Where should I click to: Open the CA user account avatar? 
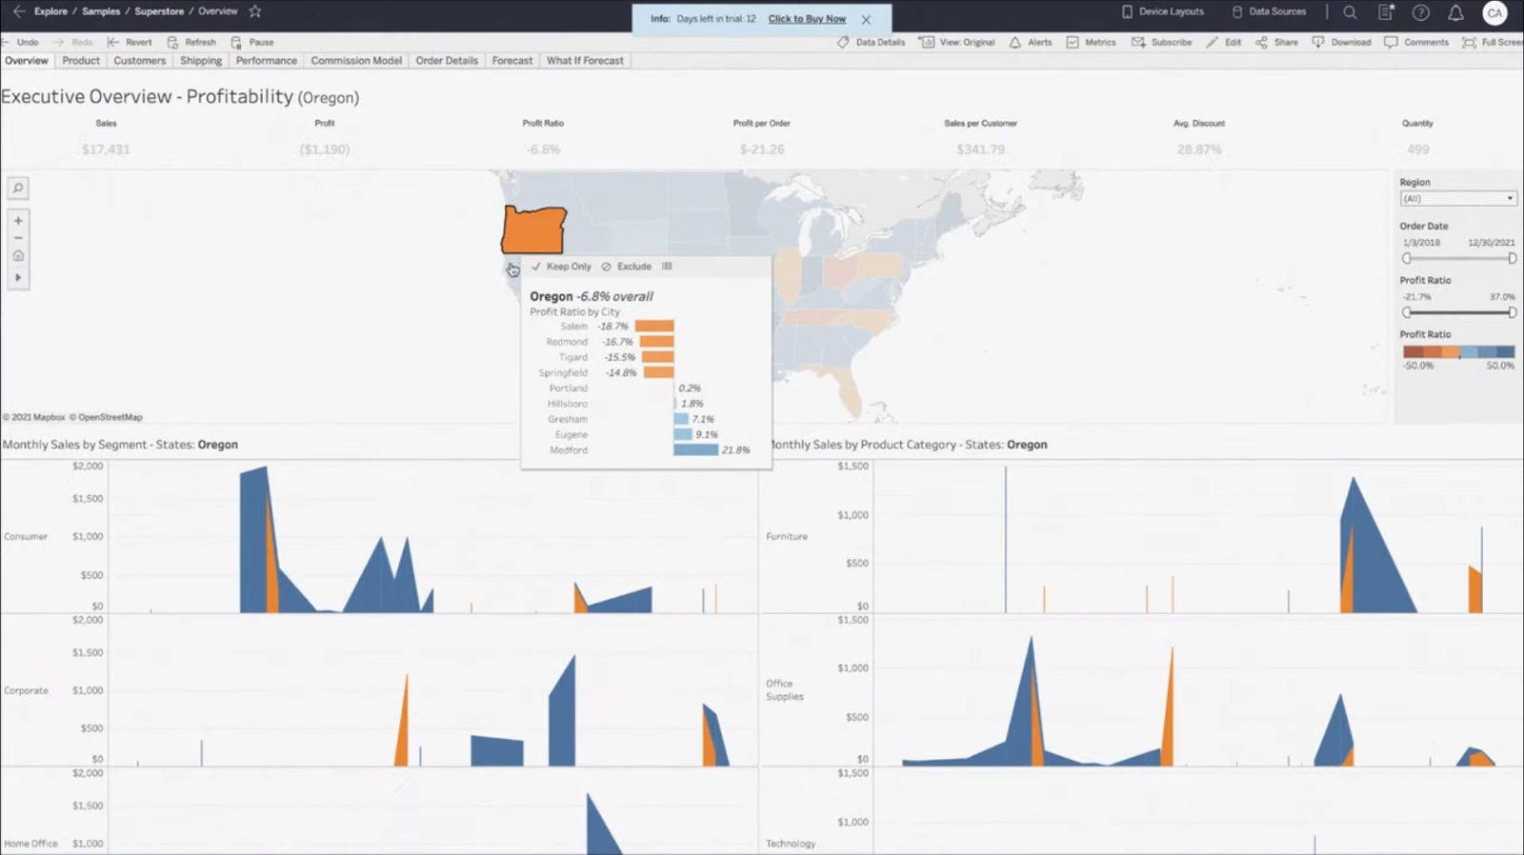(1494, 12)
